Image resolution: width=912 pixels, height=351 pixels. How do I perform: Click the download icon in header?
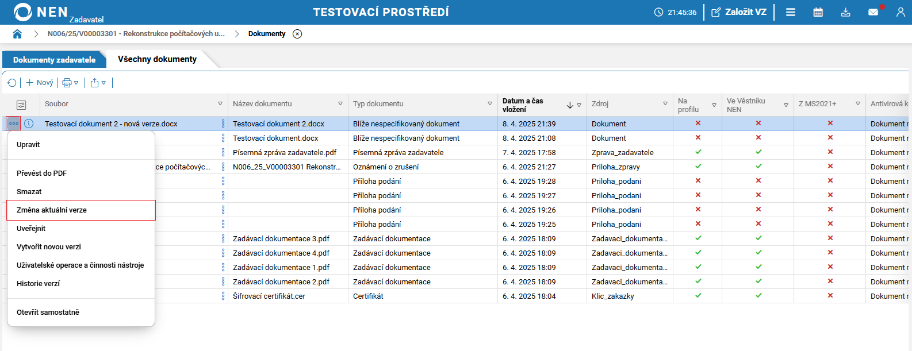click(x=845, y=12)
